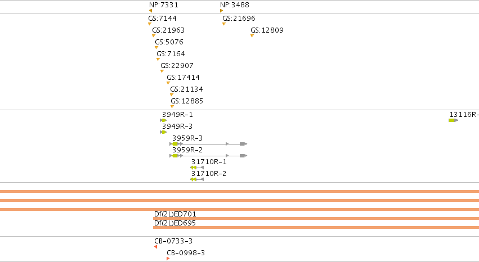The image size is (479, 262).
Task: Select the 31710R-2 transcript glyph
Action: pyautogui.click(x=197, y=179)
